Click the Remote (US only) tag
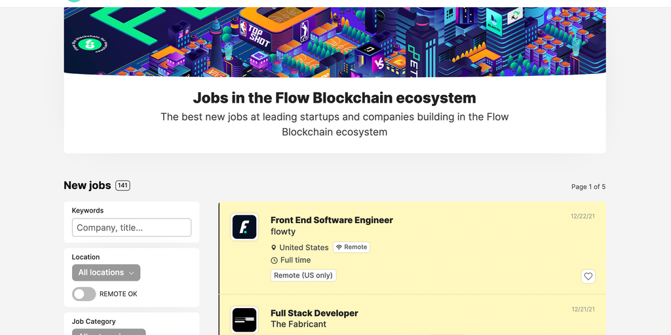Screen dimensions: 671x335 (x=303, y=275)
